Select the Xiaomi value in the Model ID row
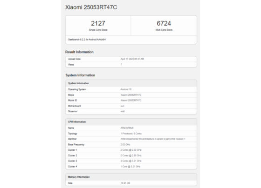 [x=131, y=101]
